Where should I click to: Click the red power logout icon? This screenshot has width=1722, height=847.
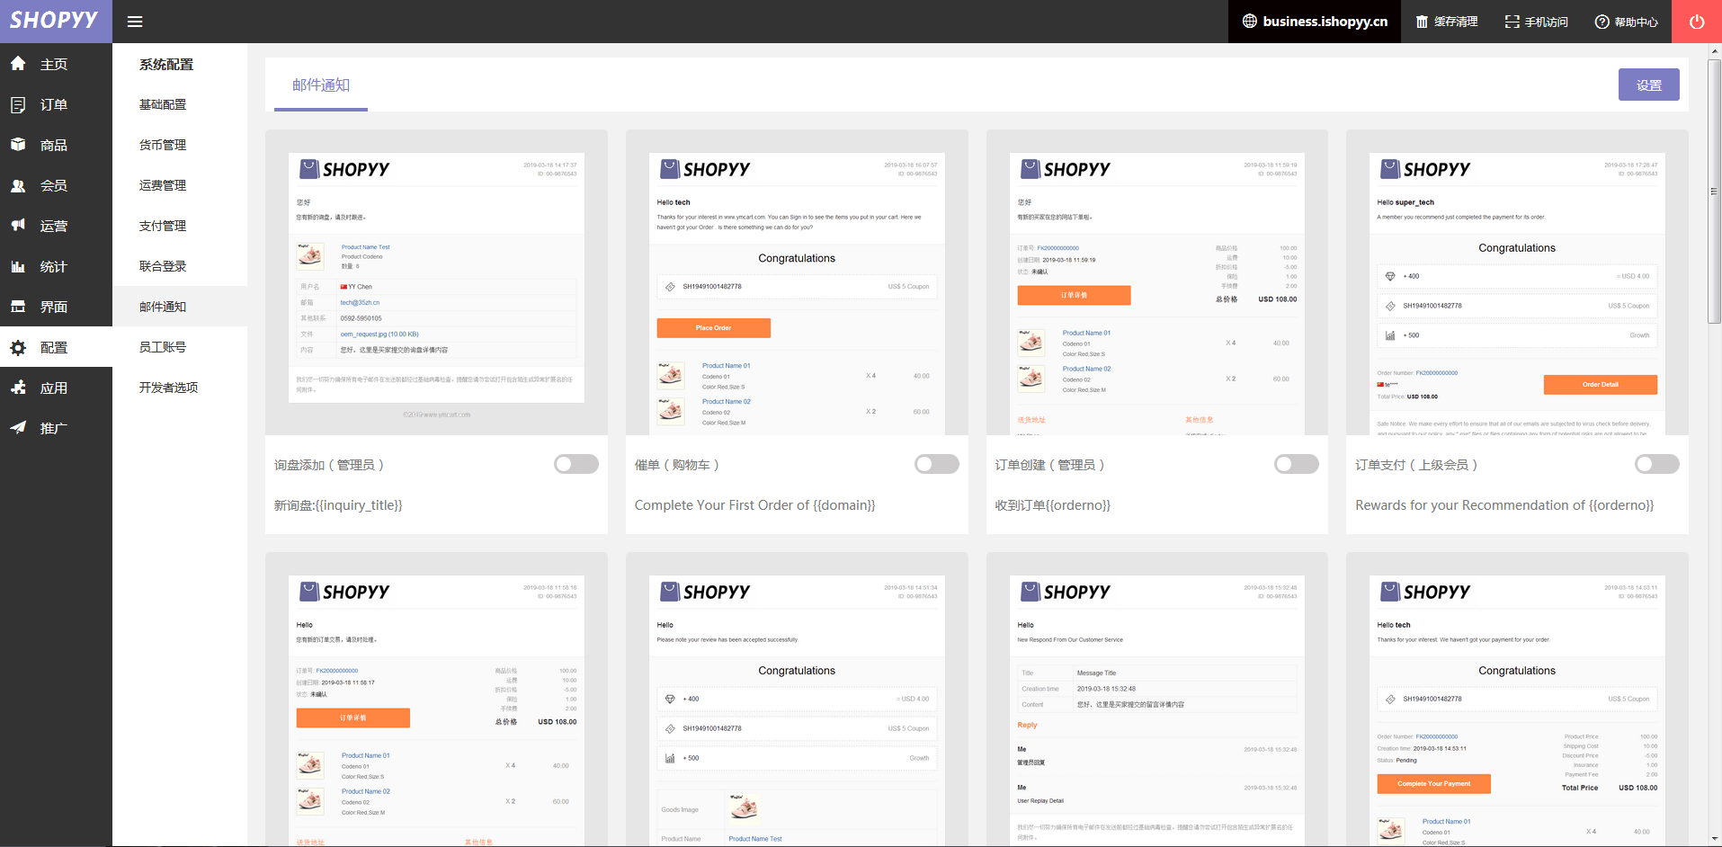click(x=1697, y=22)
